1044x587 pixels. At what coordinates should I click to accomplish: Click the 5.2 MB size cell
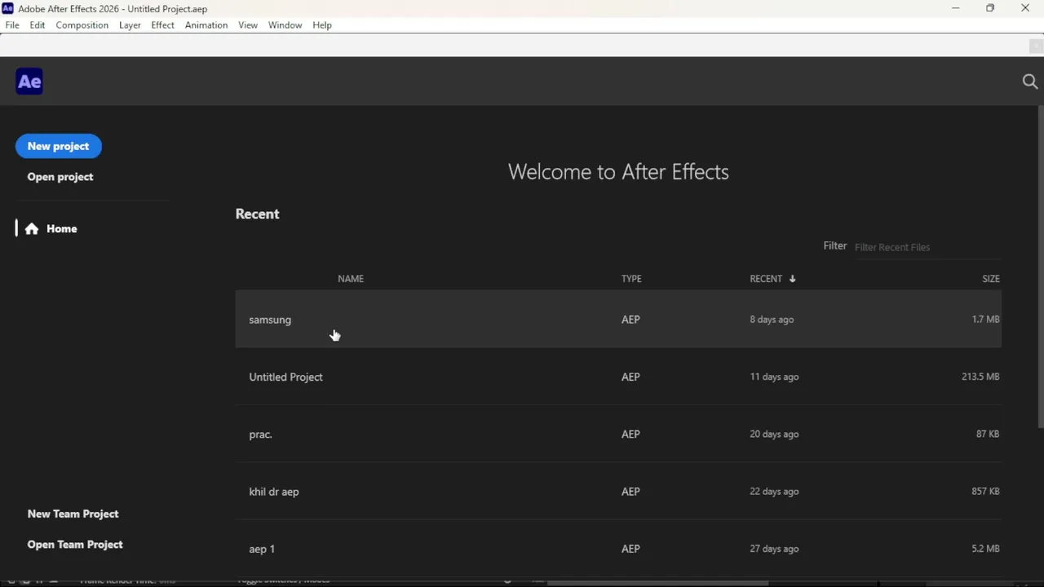click(985, 549)
